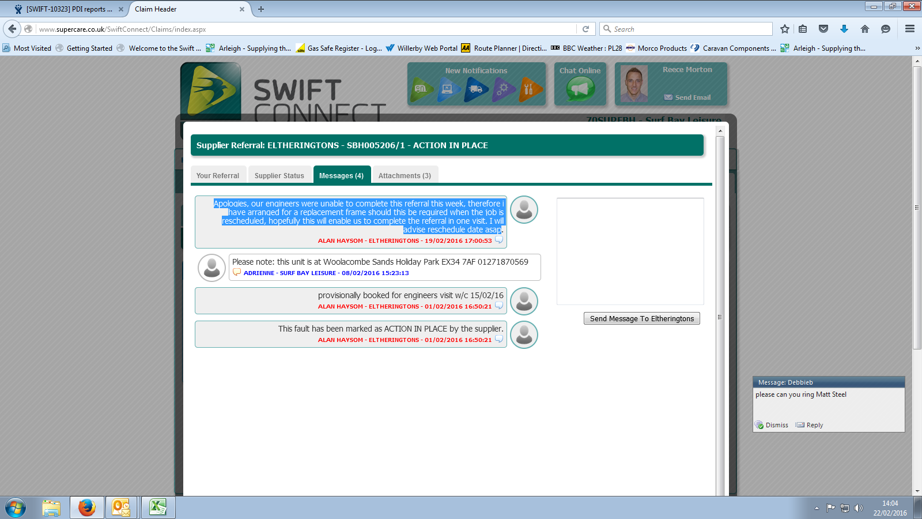The height and width of the screenshot is (519, 922).
Task: Open a new browser tab with plus
Action: point(261,9)
